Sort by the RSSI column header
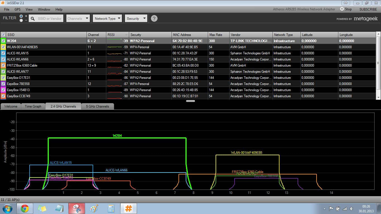 pyautogui.click(x=117, y=35)
